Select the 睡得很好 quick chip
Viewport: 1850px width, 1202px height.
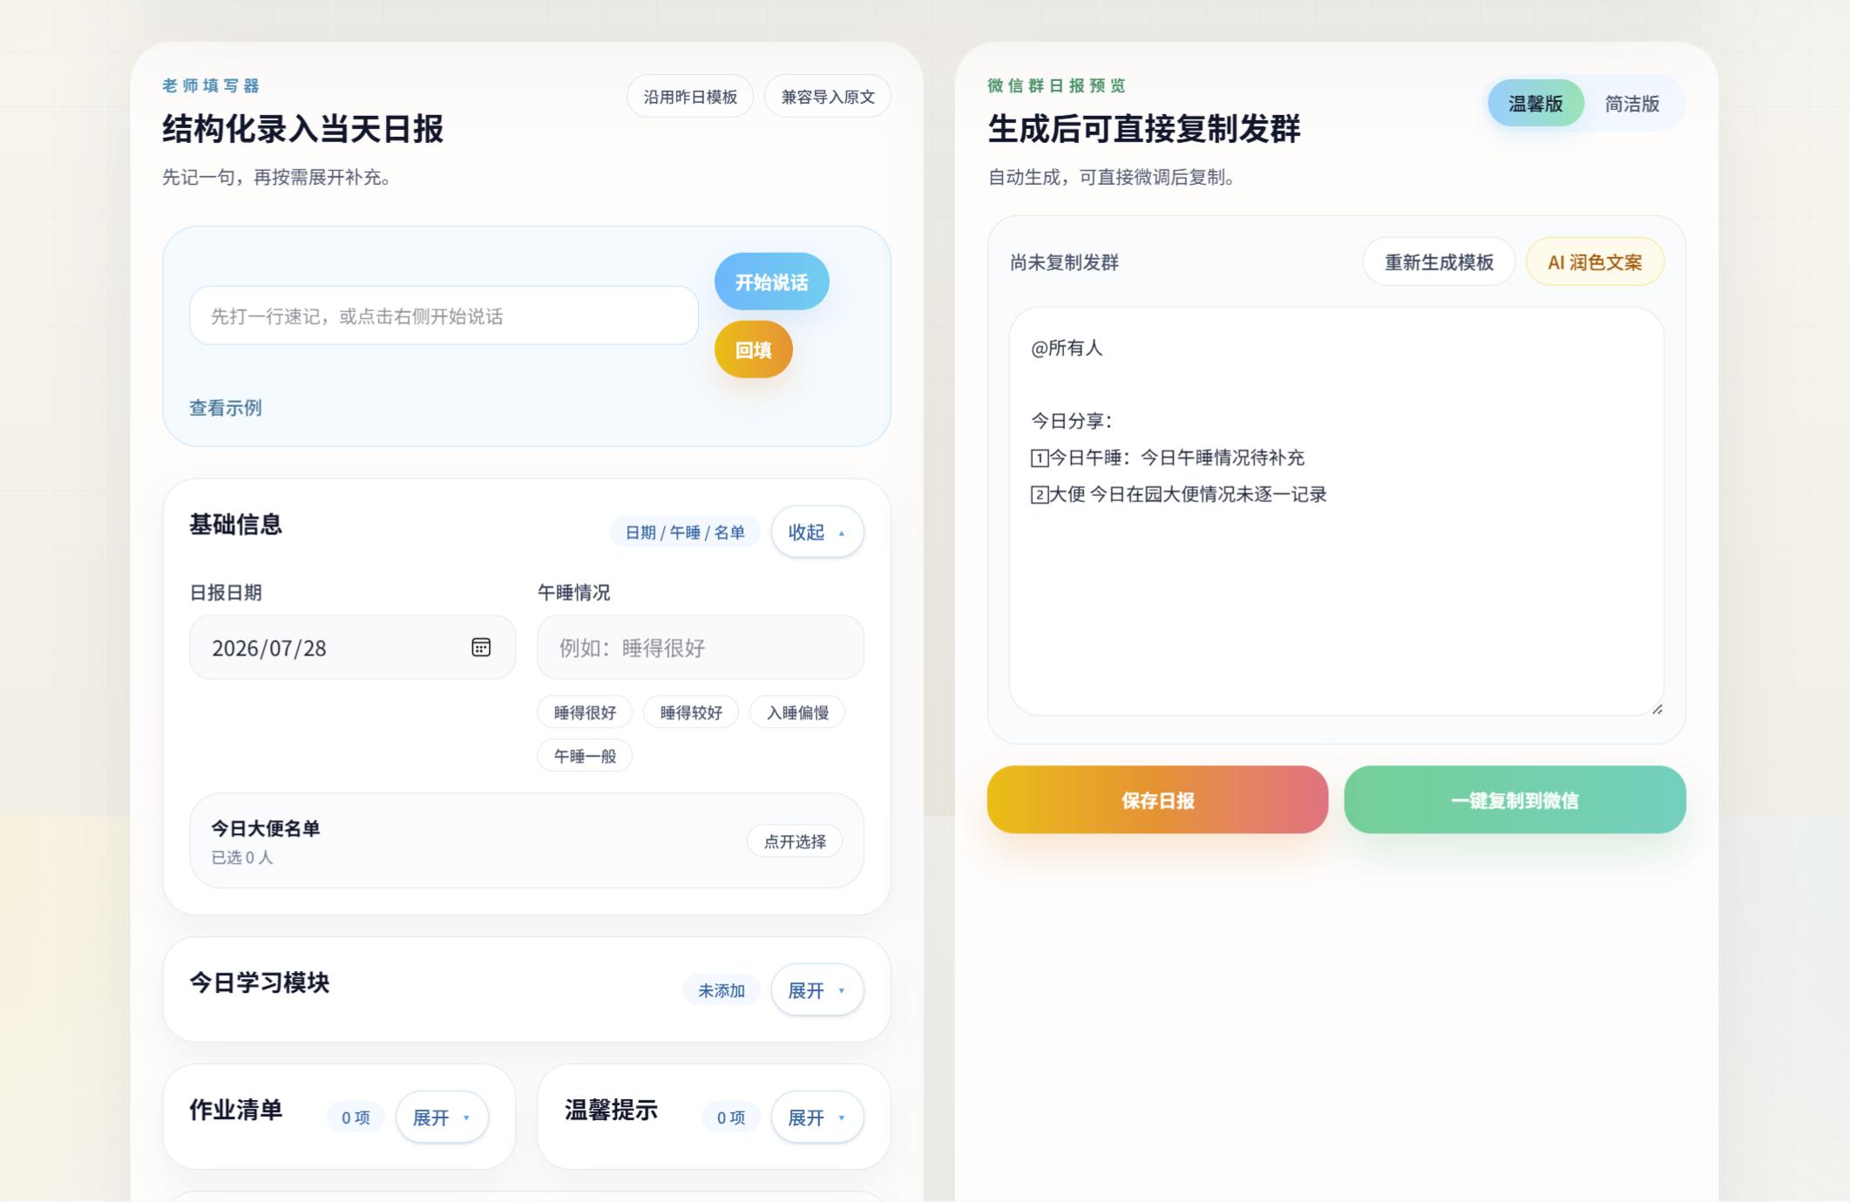coord(585,712)
